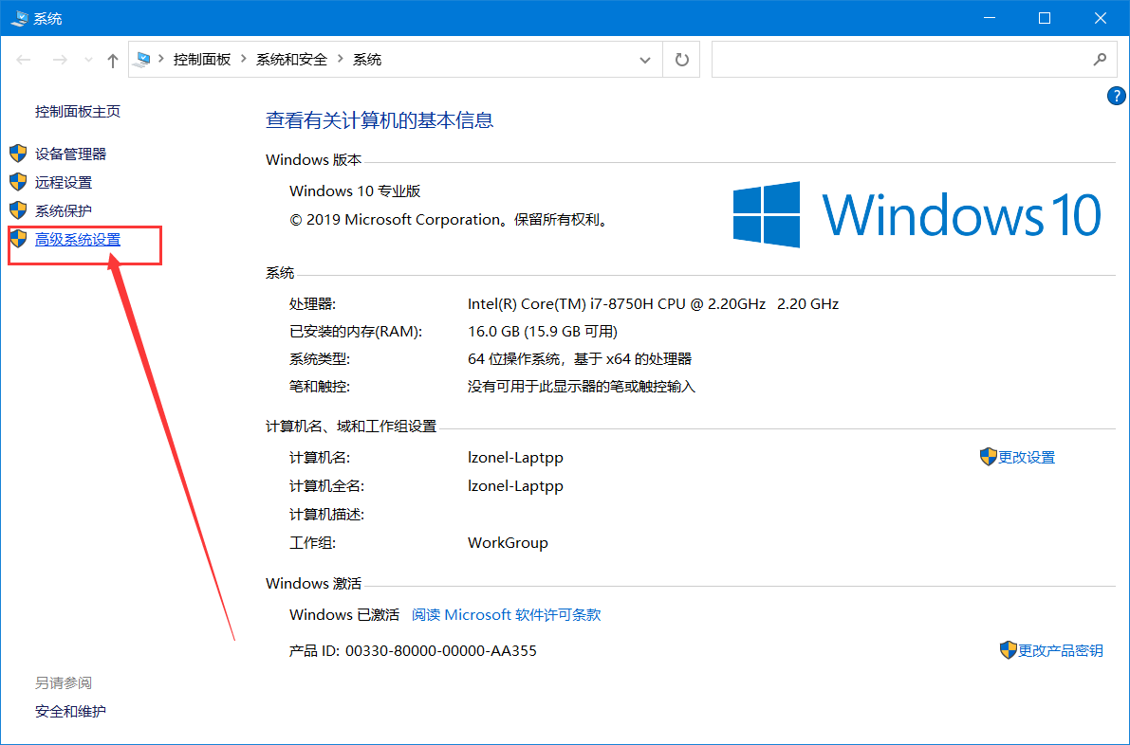Click the computer icon in the address bar
Viewport: 1130px width, 745px height.
point(142,60)
